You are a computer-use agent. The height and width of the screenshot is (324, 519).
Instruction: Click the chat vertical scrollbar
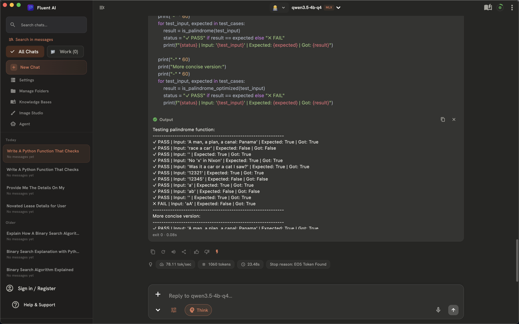click(517, 261)
